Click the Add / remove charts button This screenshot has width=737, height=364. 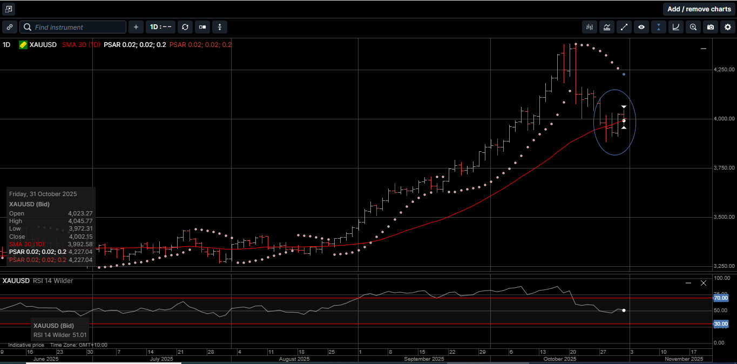click(699, 9)
